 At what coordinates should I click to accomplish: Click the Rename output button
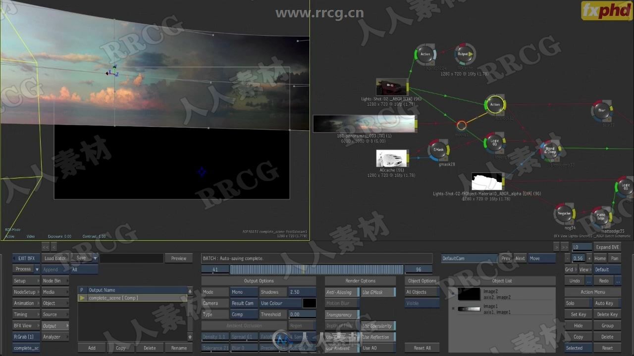[179, 348]
